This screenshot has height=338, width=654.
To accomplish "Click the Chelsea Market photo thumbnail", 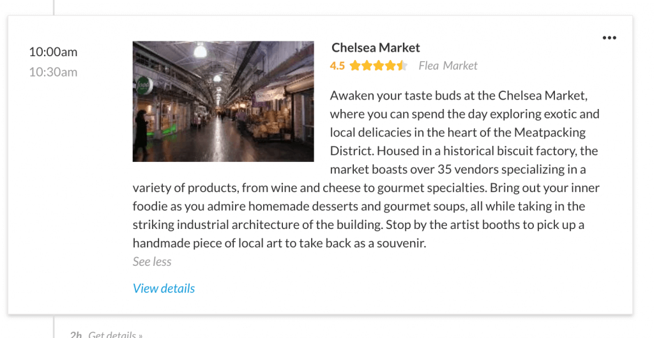I will [x=223, y=101].
